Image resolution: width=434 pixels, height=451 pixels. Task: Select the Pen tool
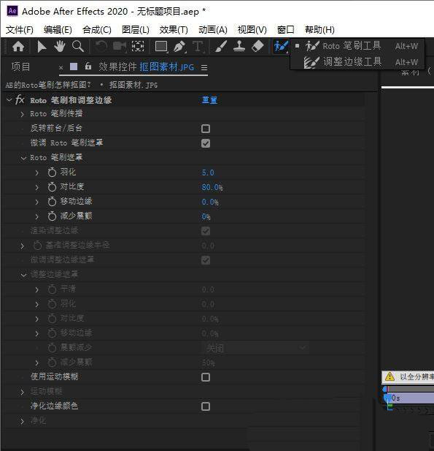(x=179, y=46)
